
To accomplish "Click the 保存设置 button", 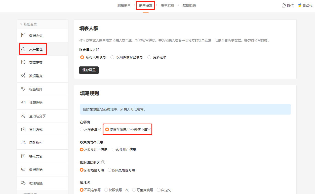I will (x=89, y=70).
